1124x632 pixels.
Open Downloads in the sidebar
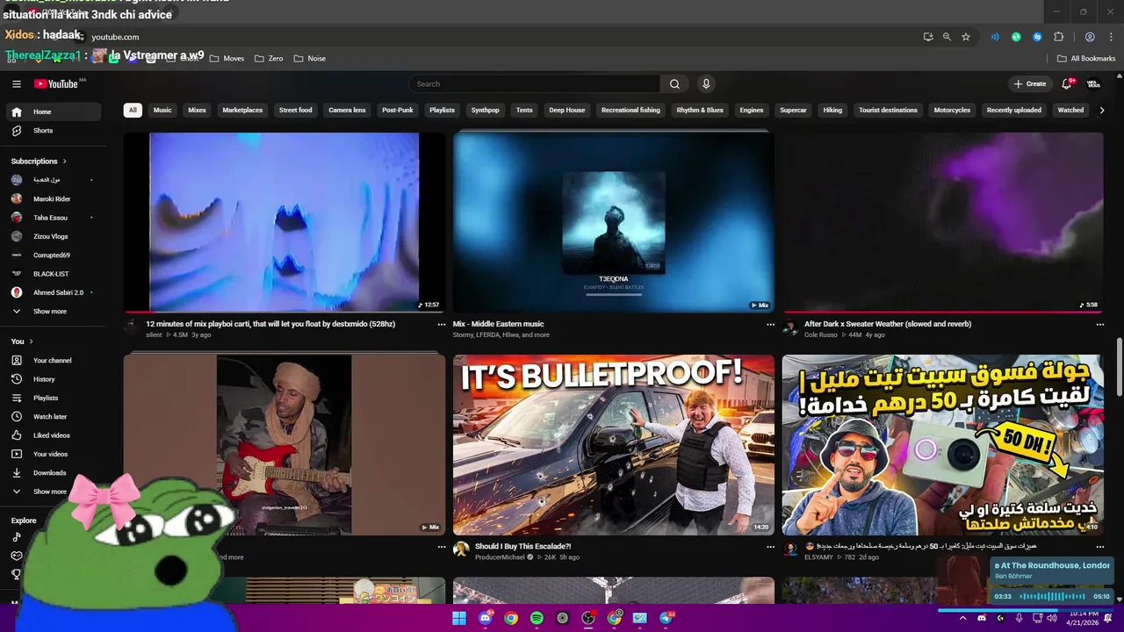[51, 473]
